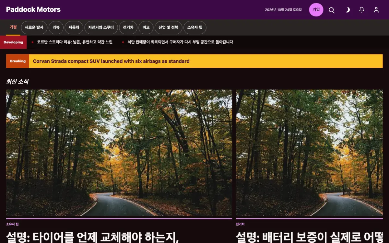Open the 비교 category
The width and height of the screenshot is (389, 243).
pos(146,28)
